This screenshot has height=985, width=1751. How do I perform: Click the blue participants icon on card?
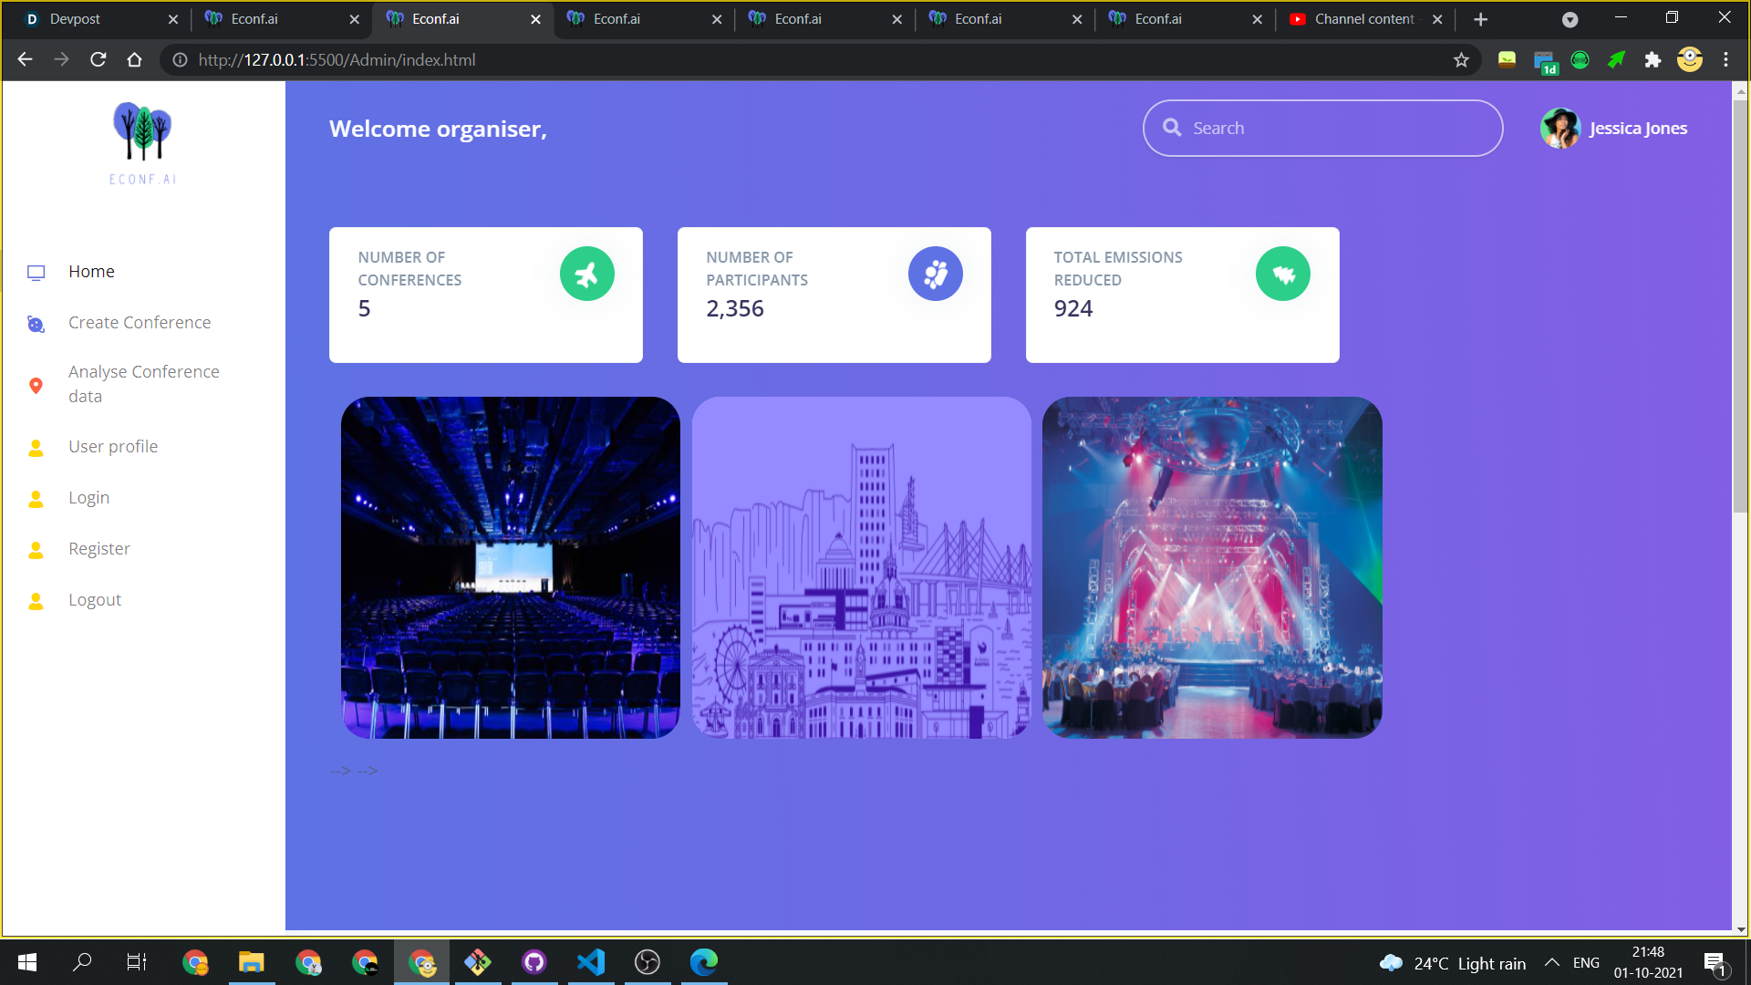[935, 274]
